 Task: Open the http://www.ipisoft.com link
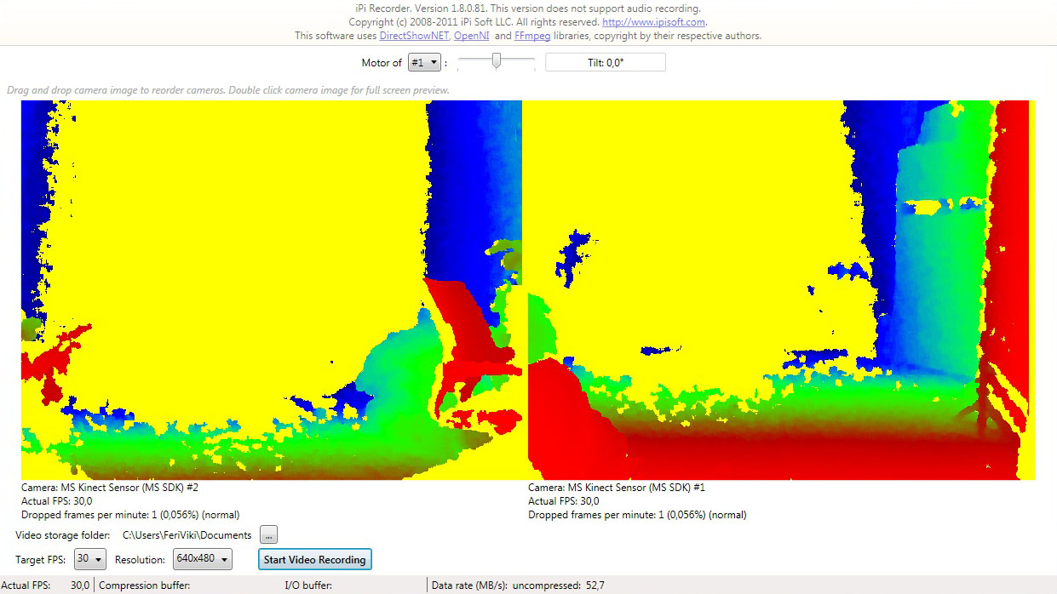click(653, 22)
